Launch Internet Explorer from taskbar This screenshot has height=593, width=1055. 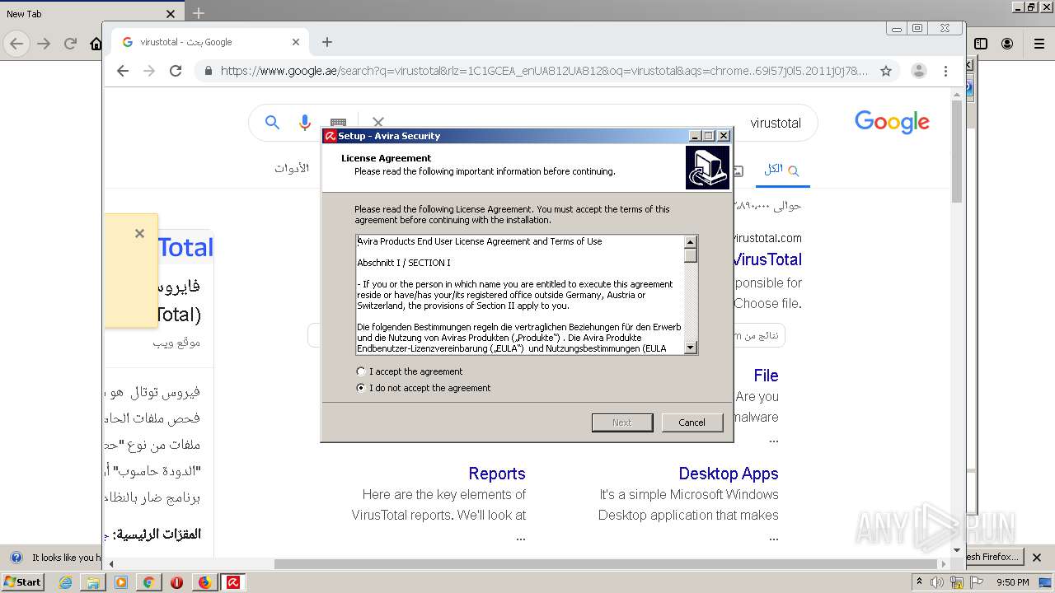(65, 582)
